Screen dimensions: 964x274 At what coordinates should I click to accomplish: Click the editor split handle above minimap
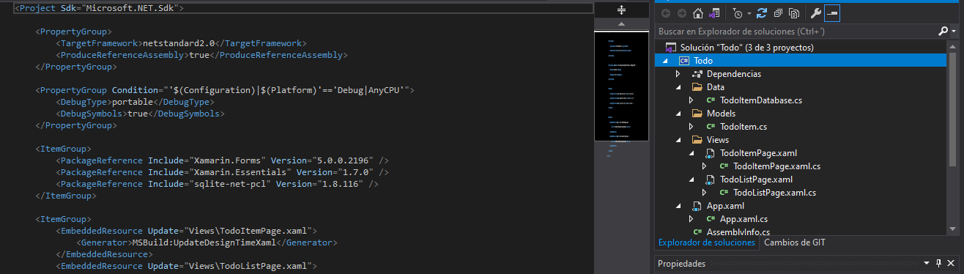(x=621, y=10)
